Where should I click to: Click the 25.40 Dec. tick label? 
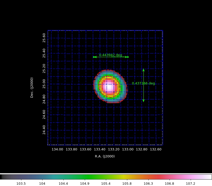click(44, 53)
